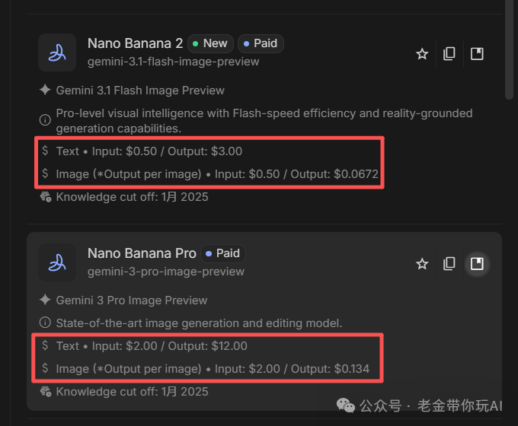Star the Nano Banana 2 model
Screen dimensions: 518x426
pyautogui.click(x=422, y=54)
